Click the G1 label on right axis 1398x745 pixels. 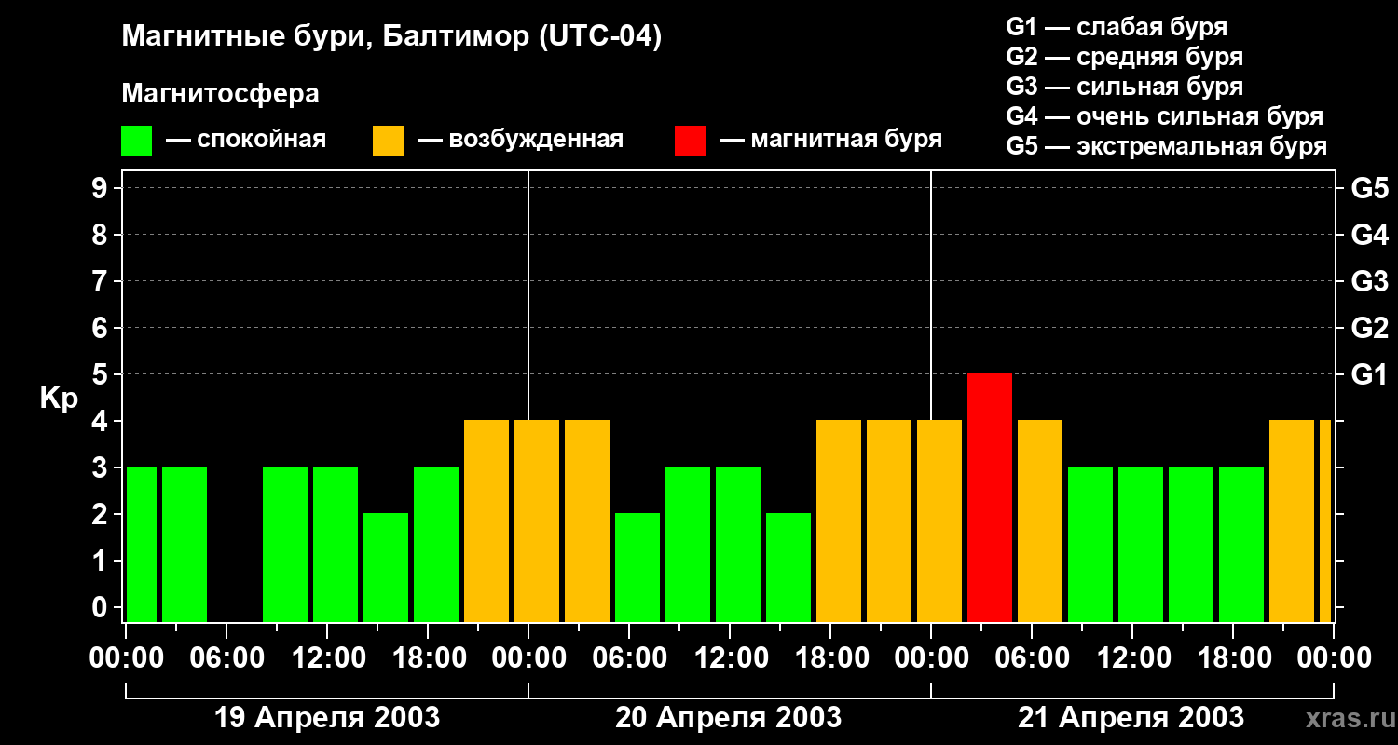click(x=1369, y=374)
